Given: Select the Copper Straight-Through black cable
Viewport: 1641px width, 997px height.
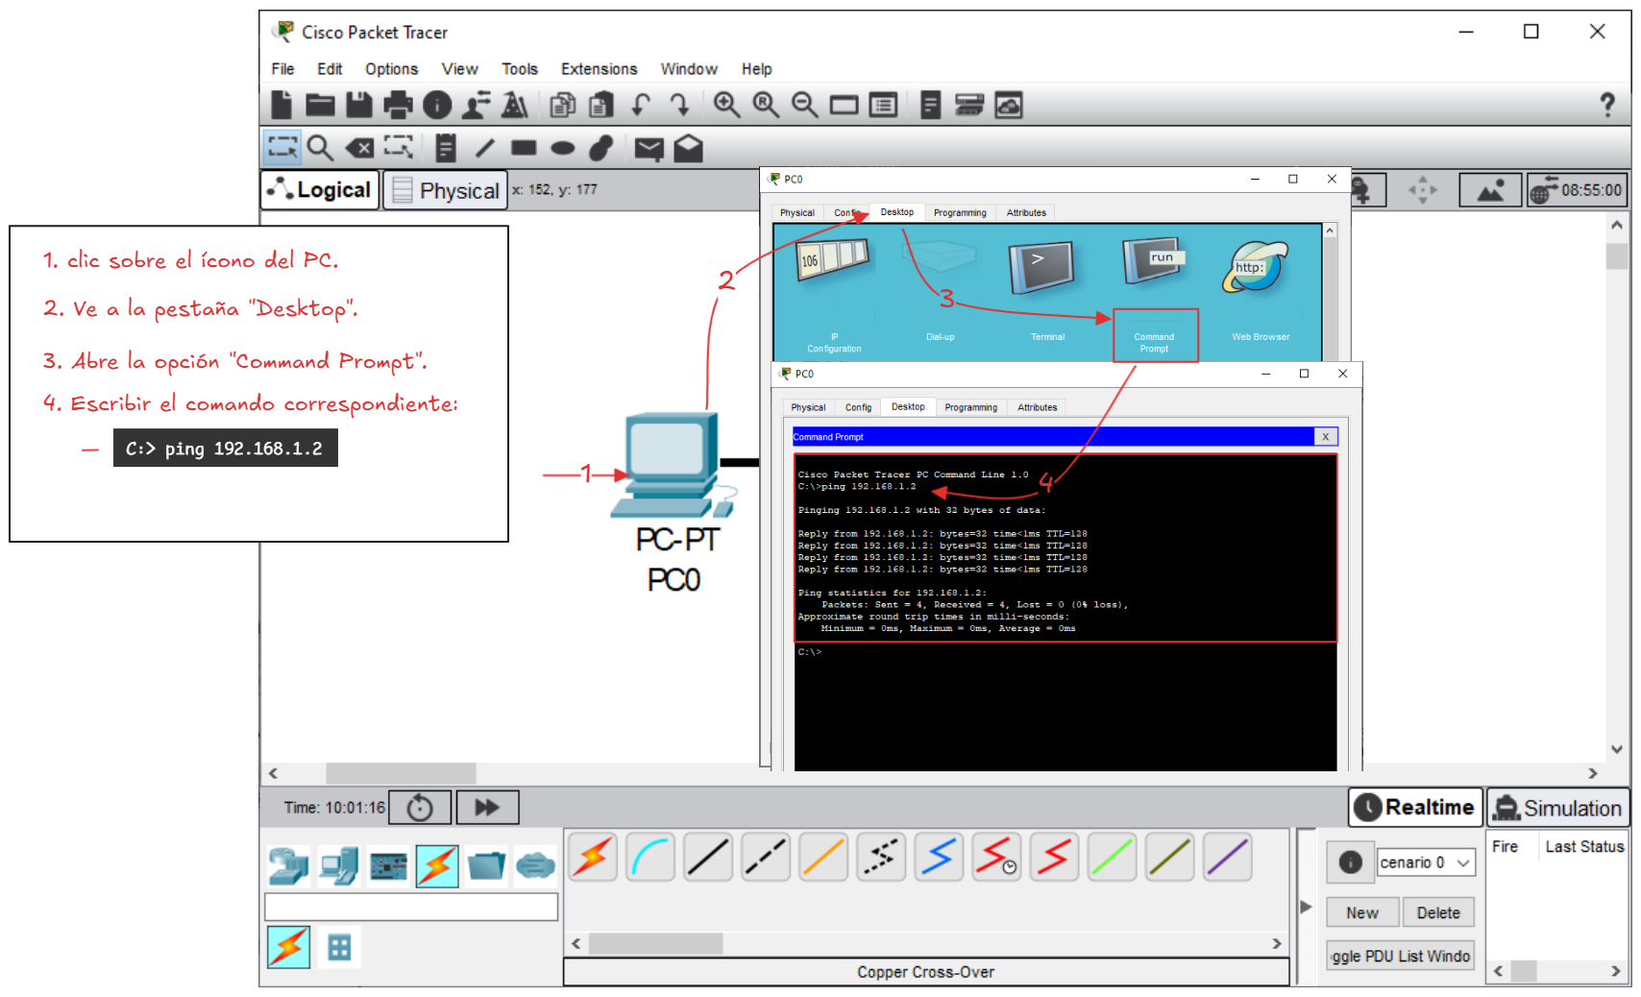Looking at the screenshot, I should coord(708,858).
